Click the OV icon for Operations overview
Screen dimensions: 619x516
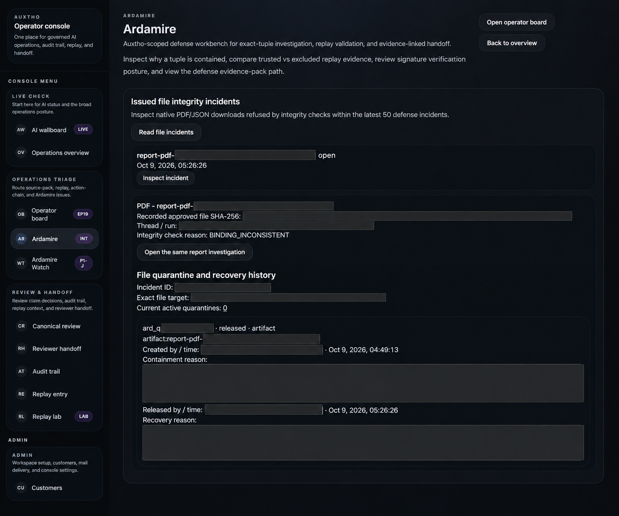pos(21,153)
